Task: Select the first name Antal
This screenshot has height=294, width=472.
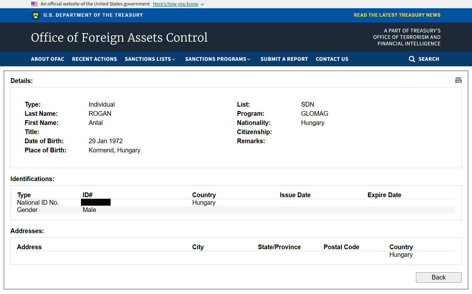Action: click(96, 123)
